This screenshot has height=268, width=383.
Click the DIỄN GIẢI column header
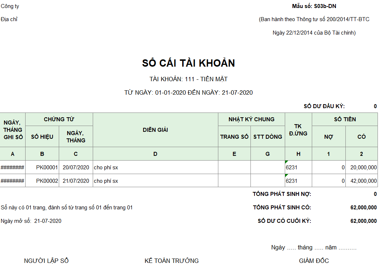pos(156,130)
